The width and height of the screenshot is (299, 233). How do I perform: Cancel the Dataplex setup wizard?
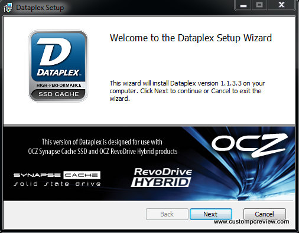pyautogui.click(x=264, y=214)
